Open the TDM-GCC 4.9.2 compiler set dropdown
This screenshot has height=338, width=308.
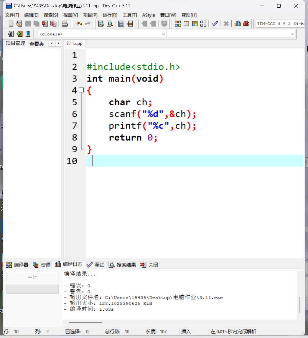[280, 24]
